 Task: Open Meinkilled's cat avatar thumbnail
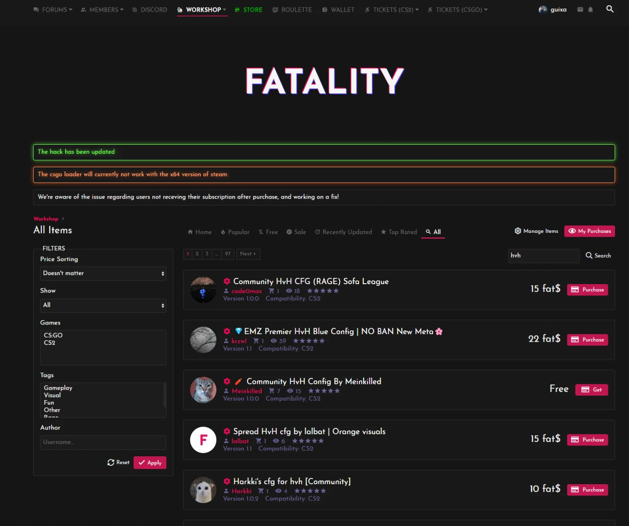(203, 390)
